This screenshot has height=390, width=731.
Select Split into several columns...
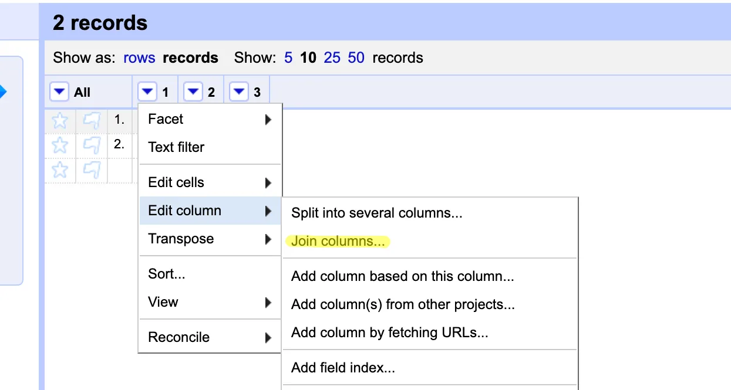tap(376, 213)
